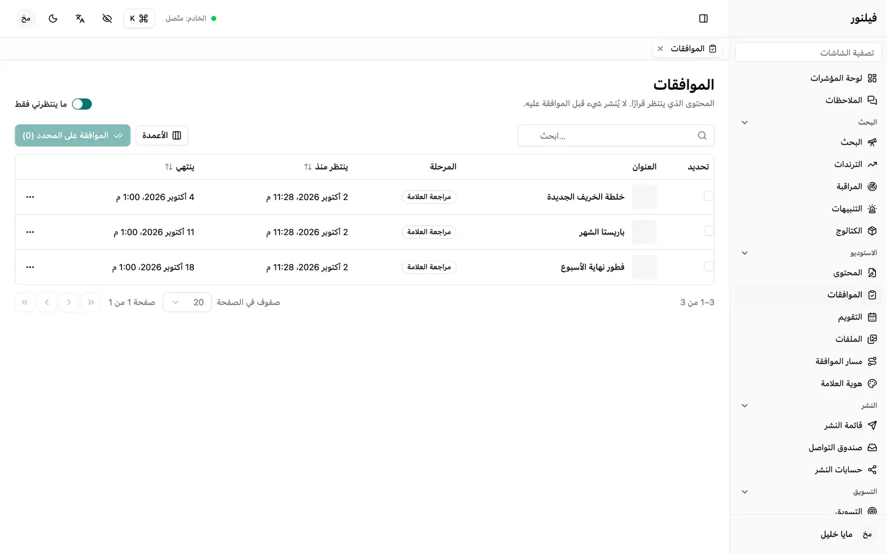Image resolution: width=887 pixels, height=554 pixels.
Task: Open التقويم in the sidebar
Action: pos(808,317)
